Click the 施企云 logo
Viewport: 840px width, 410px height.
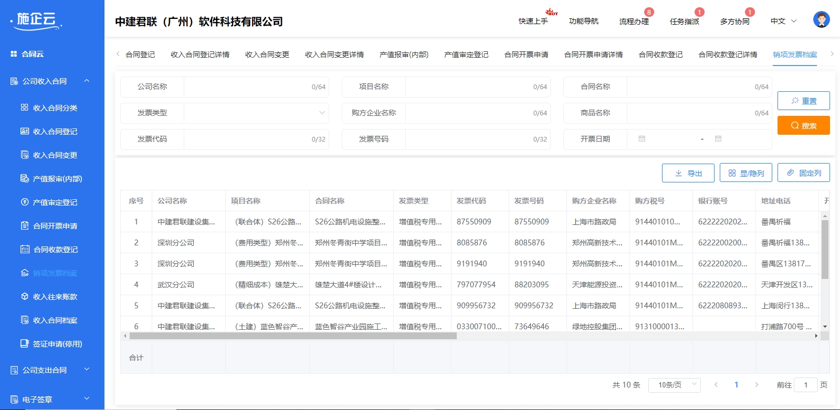click(36, 20)
